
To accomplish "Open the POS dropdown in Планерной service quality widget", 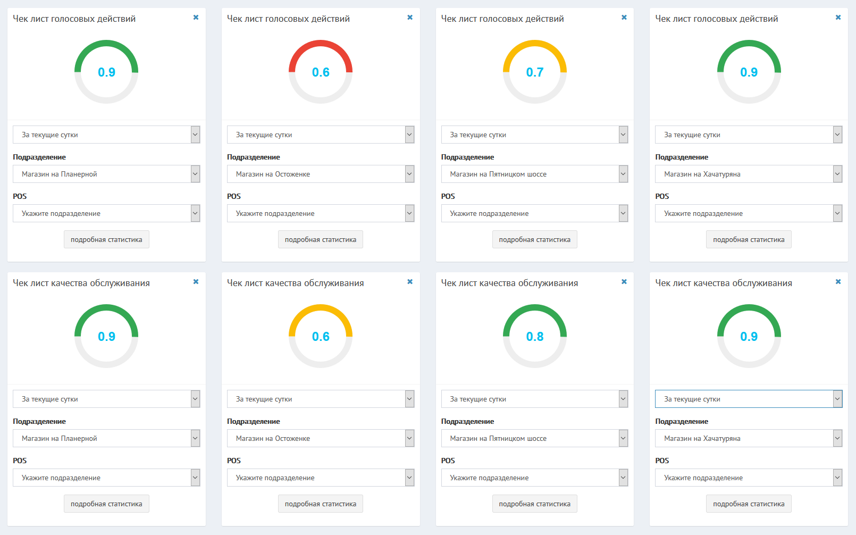I will pyautogui.click(x=106, y=478).
